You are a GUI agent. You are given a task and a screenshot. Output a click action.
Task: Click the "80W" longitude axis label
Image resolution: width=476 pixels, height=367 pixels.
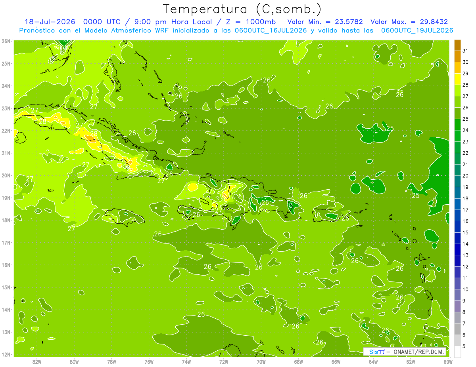[74, 361]
